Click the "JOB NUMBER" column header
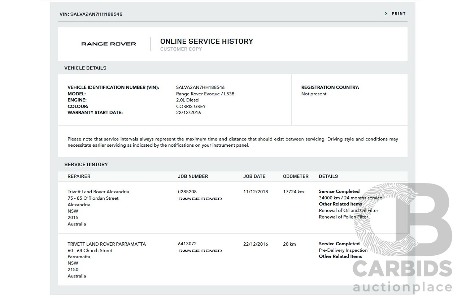 point(193,177)
